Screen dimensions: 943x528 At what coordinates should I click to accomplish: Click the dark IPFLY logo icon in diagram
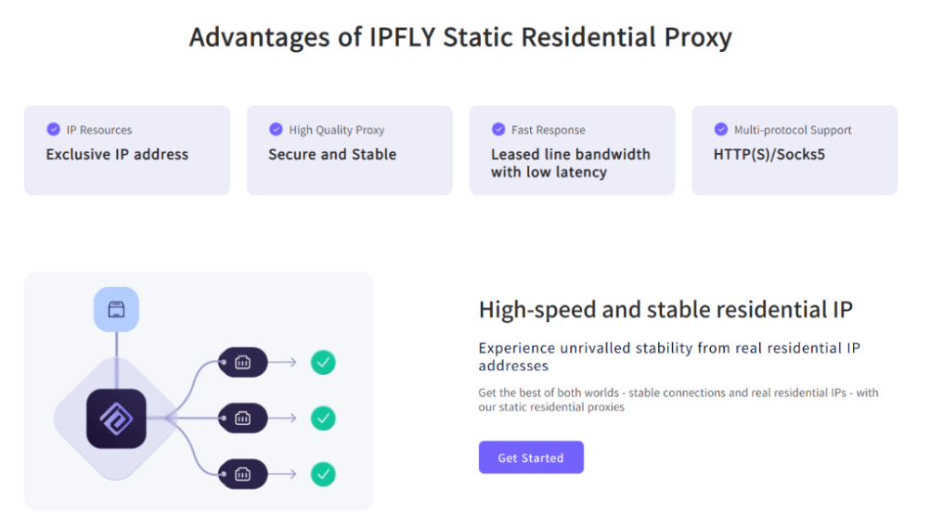coord(116,419)
